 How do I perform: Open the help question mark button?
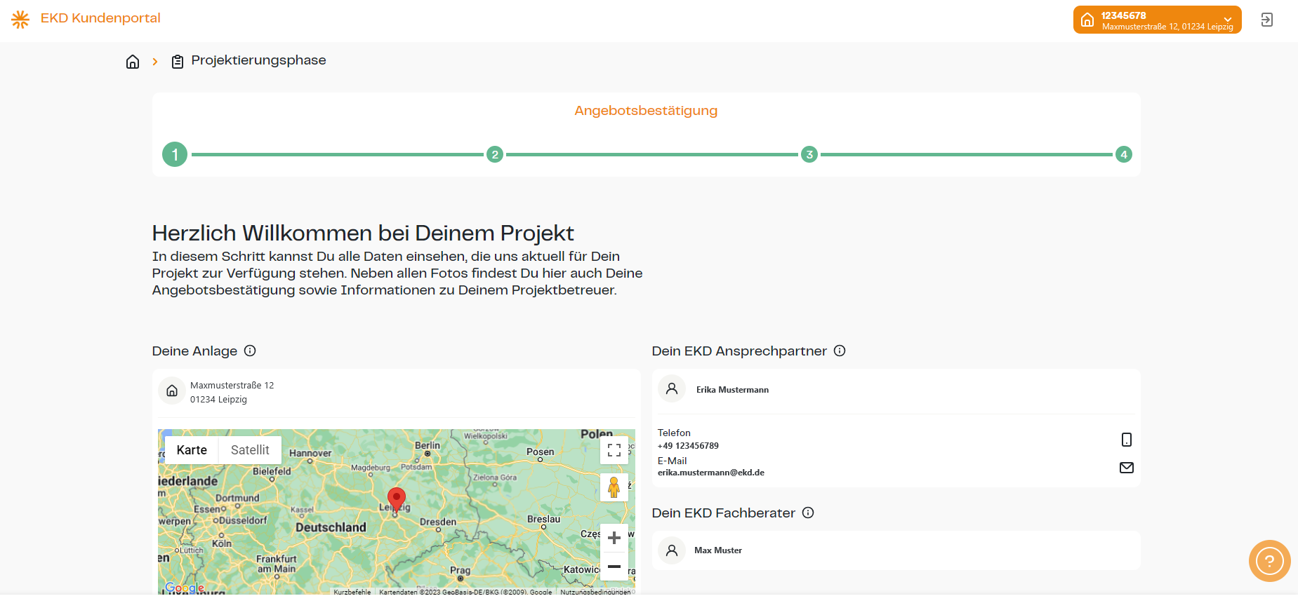pos(1270,561)
